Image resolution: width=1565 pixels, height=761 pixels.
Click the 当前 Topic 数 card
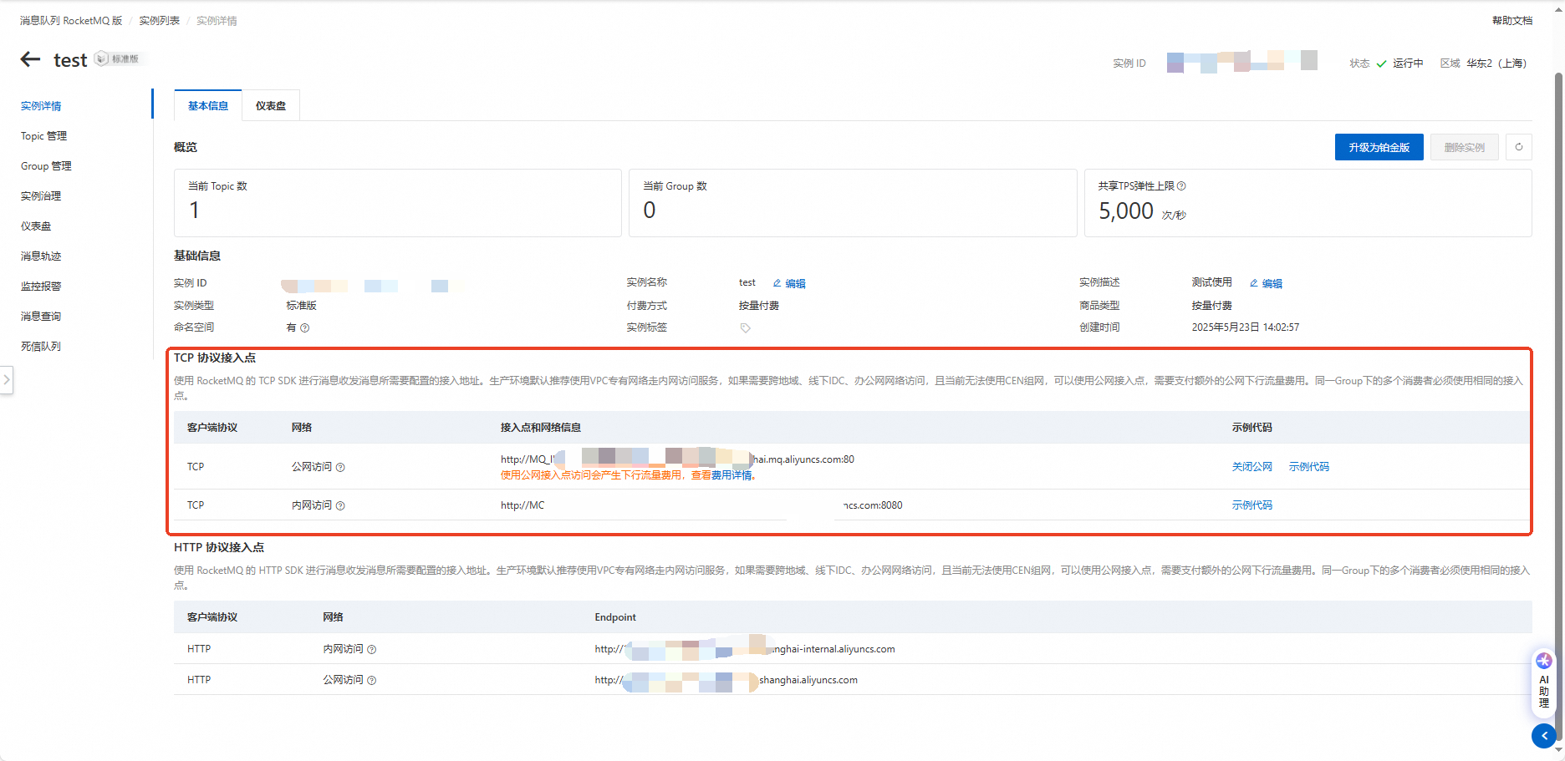[398, 203]
